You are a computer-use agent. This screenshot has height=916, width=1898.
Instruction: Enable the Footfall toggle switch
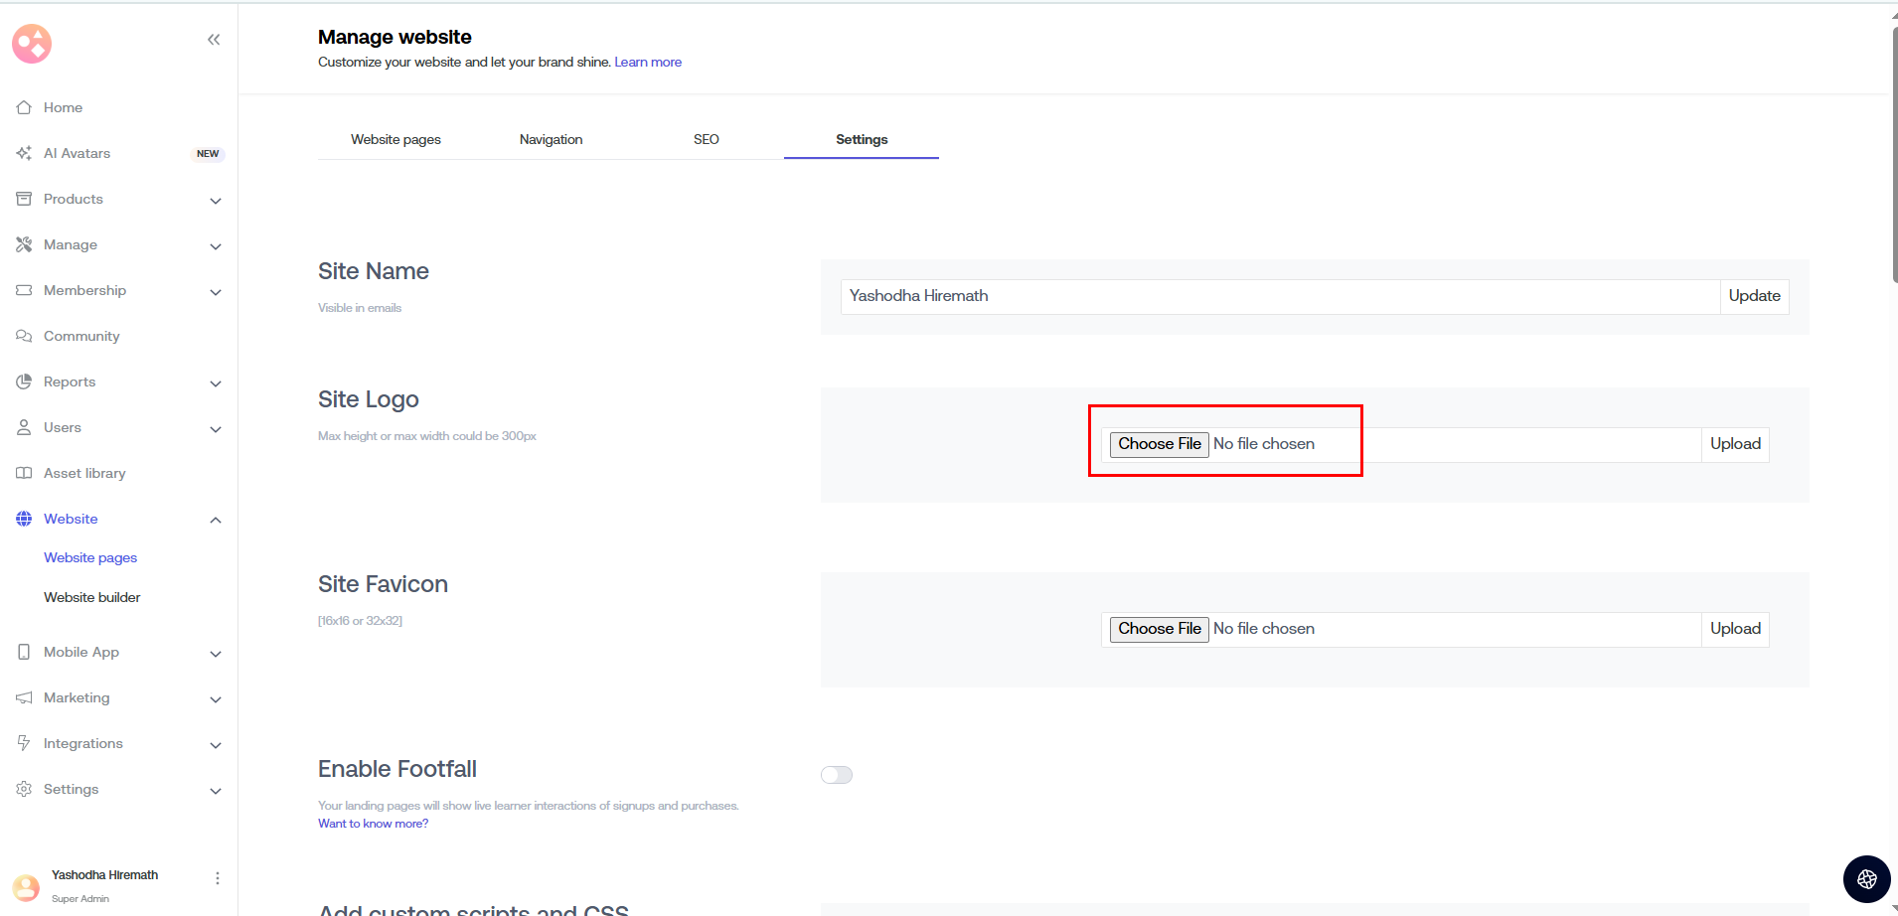coord(837,775)
